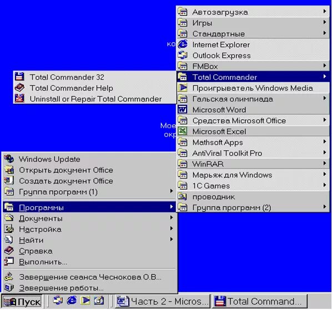Click the Создать документ Office icon
The height and width of the screenshot is (310, 332).
click(9, 181)
